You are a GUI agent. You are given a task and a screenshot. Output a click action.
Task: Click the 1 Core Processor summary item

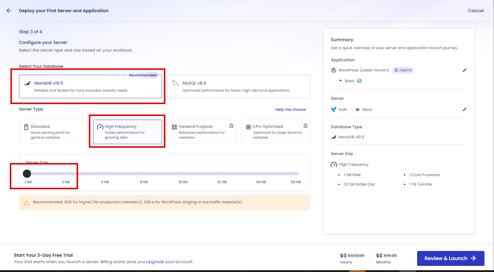click(x=424, y=175)
